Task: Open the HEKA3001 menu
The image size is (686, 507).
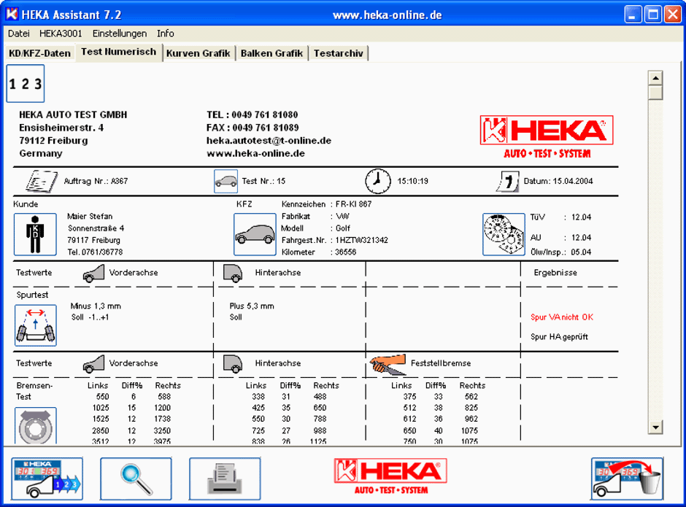Action: coord(61,34)
